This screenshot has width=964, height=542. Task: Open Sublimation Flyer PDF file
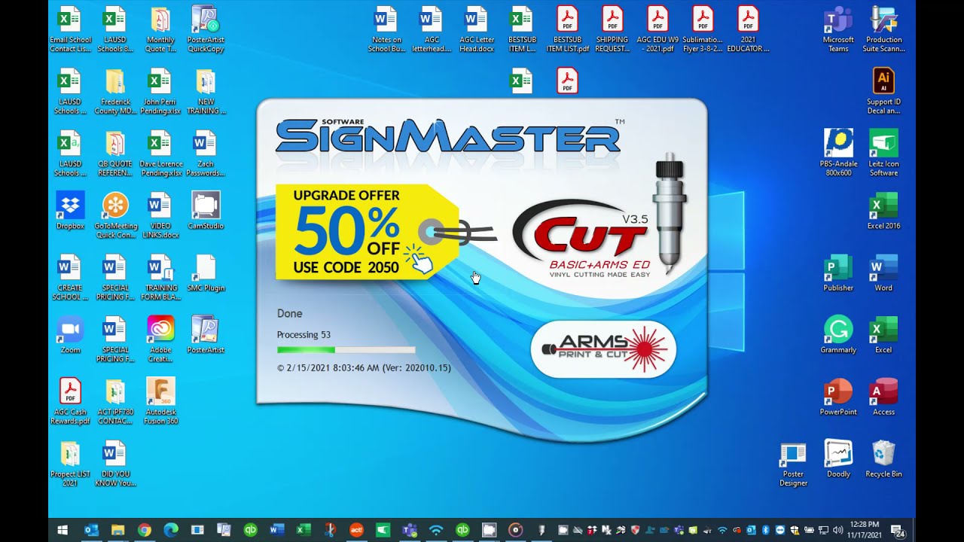pyautogui.click(x=703, y=30)
